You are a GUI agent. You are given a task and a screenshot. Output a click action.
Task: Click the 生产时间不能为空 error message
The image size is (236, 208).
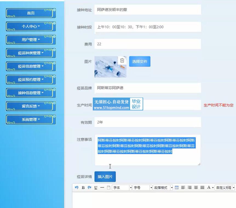218,105
